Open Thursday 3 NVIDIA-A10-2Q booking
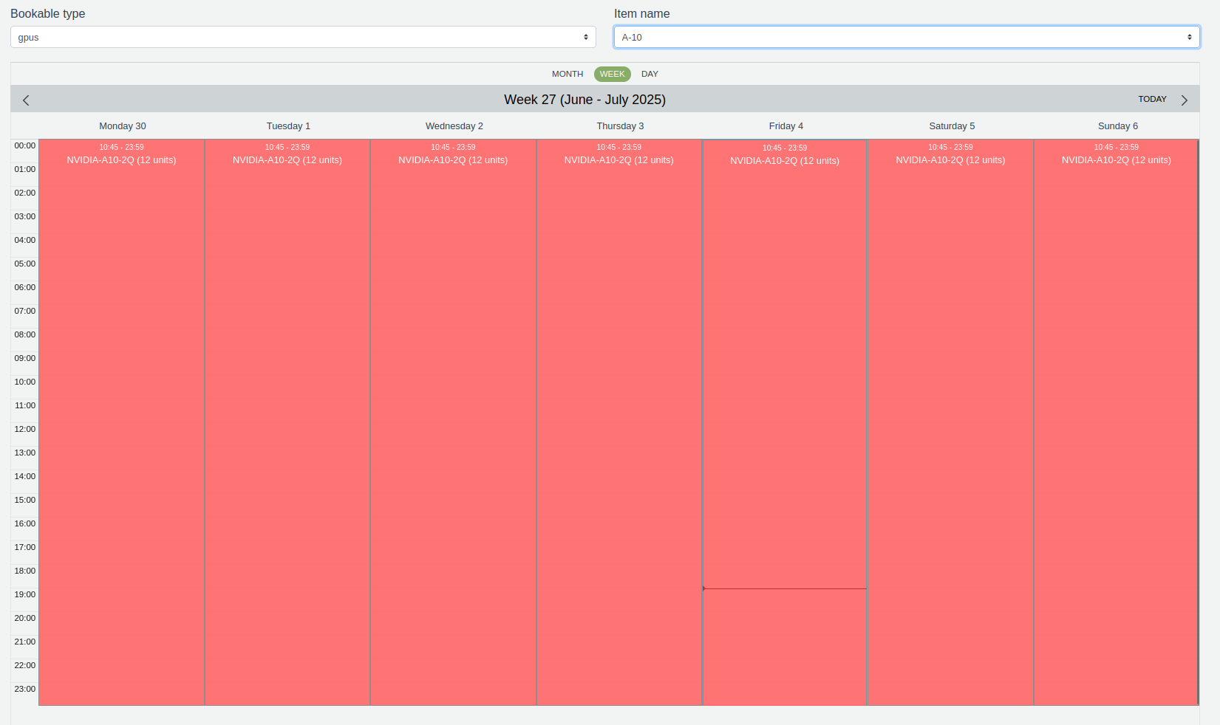 click(618, 160)
